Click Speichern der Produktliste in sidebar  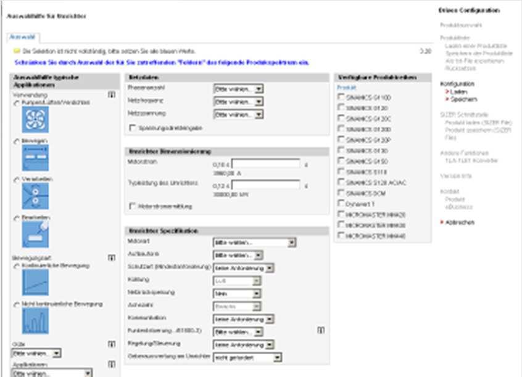coord(479,53)
